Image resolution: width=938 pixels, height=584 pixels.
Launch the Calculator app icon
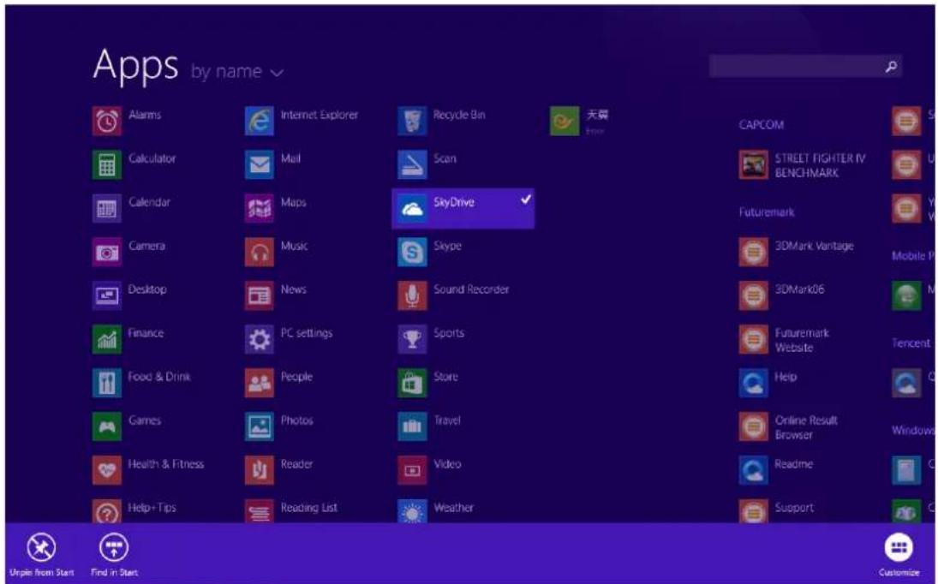106,165
